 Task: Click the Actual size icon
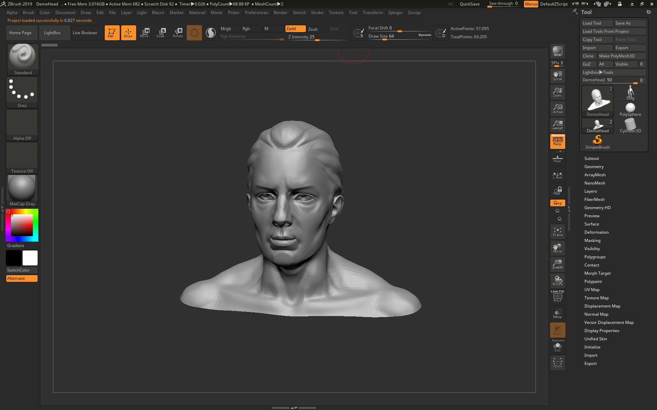(x=557, y=109)
